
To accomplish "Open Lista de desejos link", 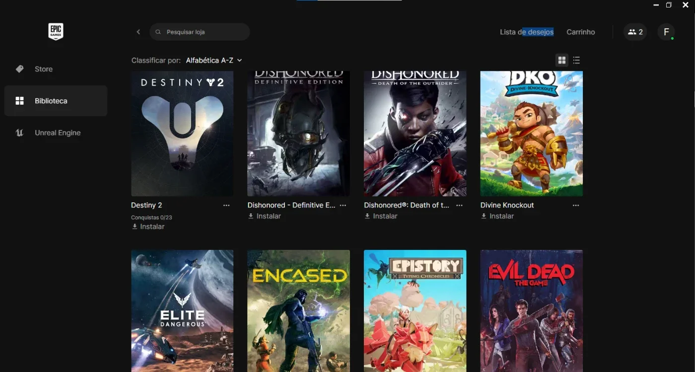I will 527,32.
